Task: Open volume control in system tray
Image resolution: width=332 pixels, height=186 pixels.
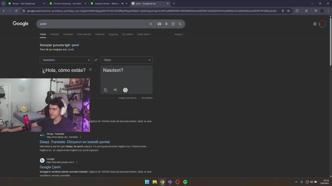Action: pos(311,182)
